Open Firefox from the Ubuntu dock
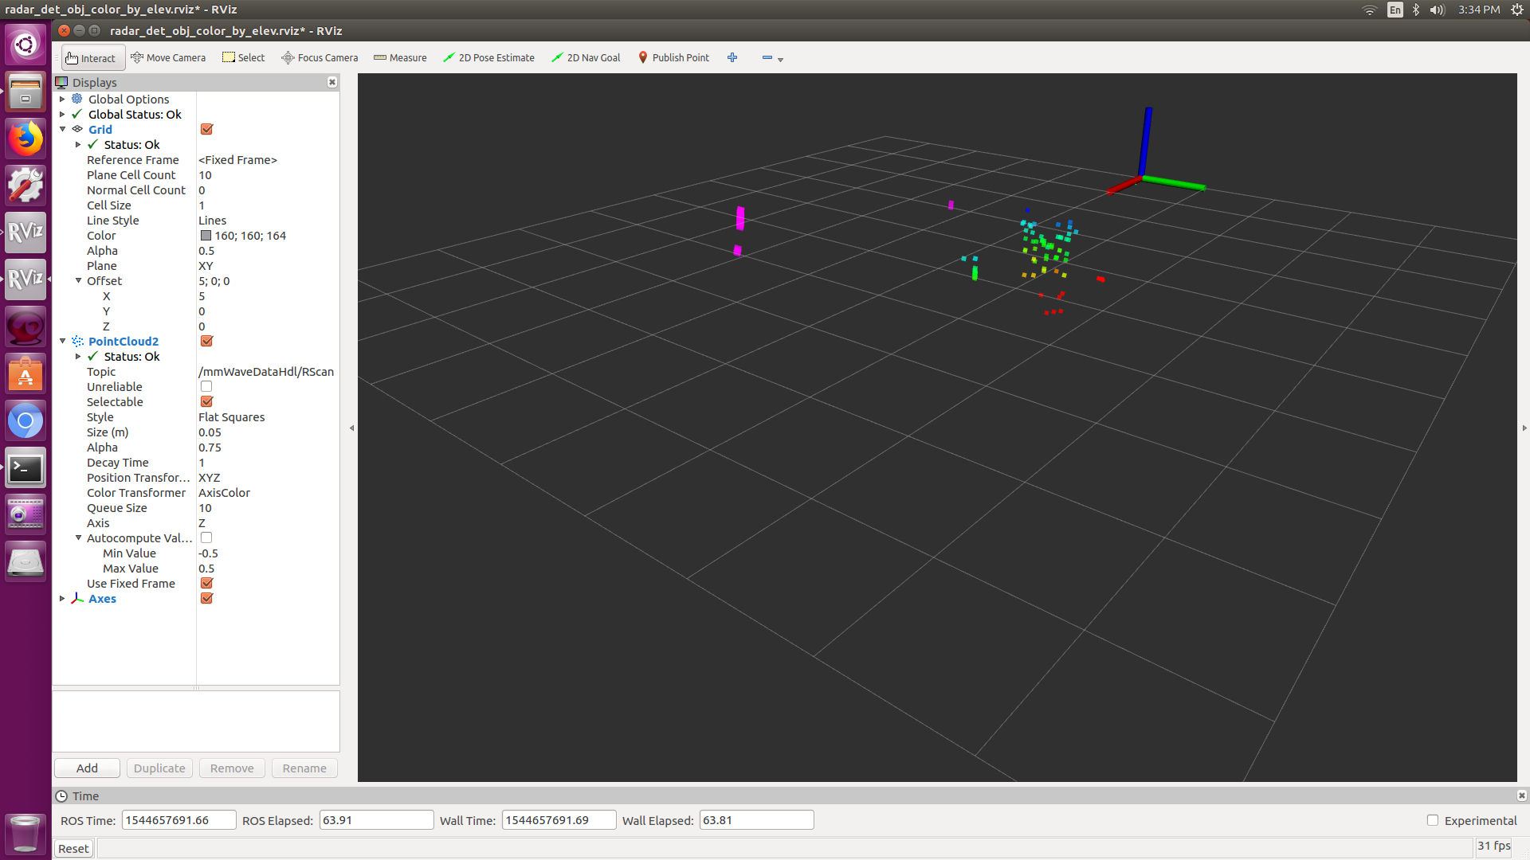Image resolution: width=1530 pixels, height=860 pixels. point(25,139)
